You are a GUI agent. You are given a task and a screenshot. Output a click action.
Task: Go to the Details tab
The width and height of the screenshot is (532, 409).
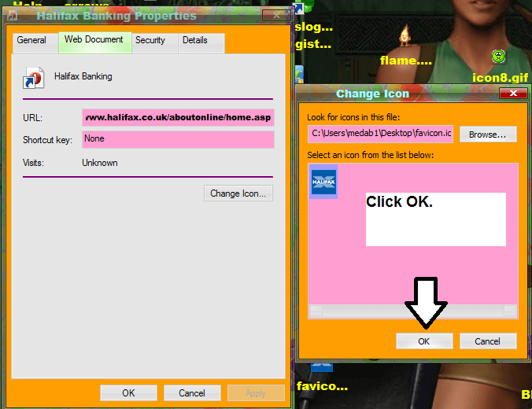pyautogui.click(x=195, y=40)
